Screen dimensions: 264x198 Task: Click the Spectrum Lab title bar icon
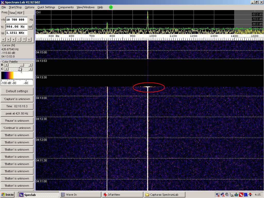2,2
